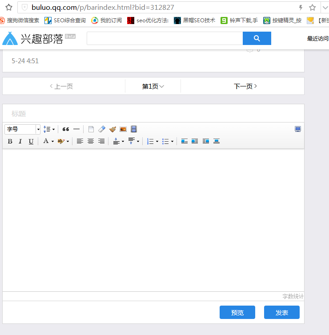
Task: Expand the highlight color palette arrow
Action: (68, 141)
